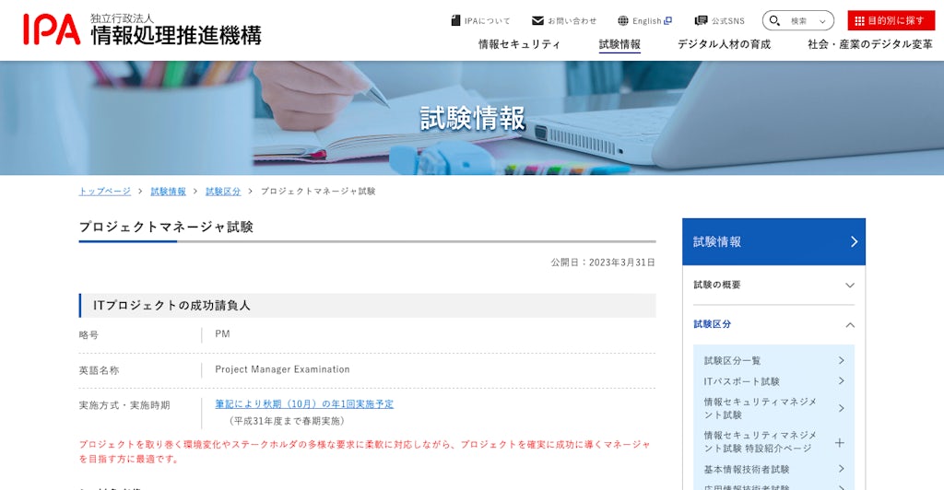
Task: Click the globe icon beside English
Action: click(x=623, y=21)
